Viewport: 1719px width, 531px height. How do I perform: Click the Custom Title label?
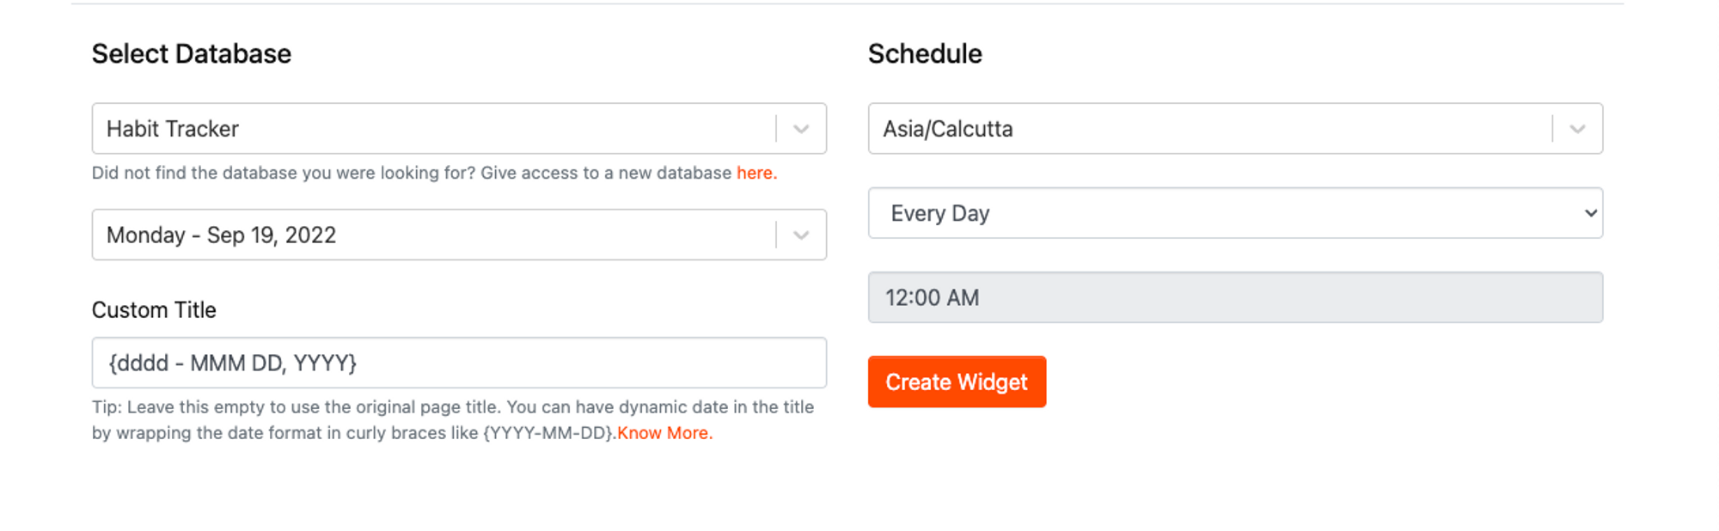[x=153, y=309]
